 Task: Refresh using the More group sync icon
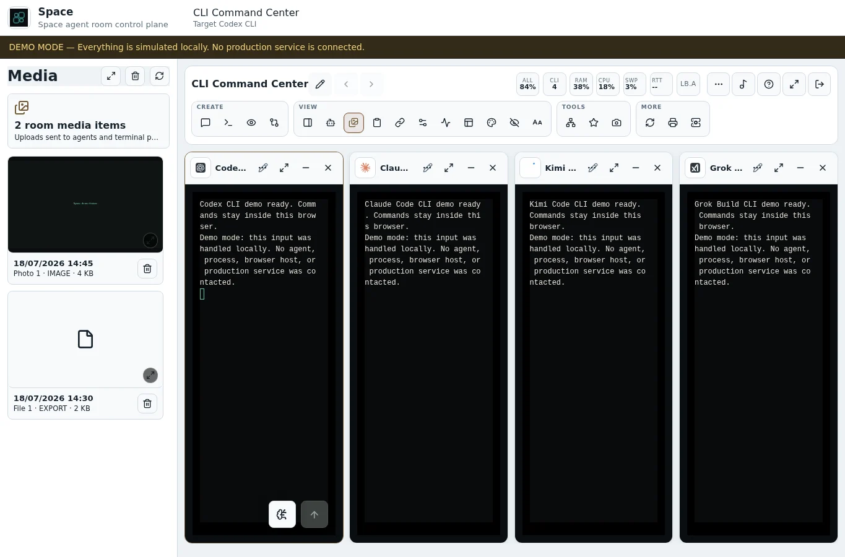click(650, 123)
